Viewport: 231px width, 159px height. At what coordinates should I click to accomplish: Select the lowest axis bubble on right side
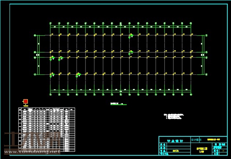[207, 74]
